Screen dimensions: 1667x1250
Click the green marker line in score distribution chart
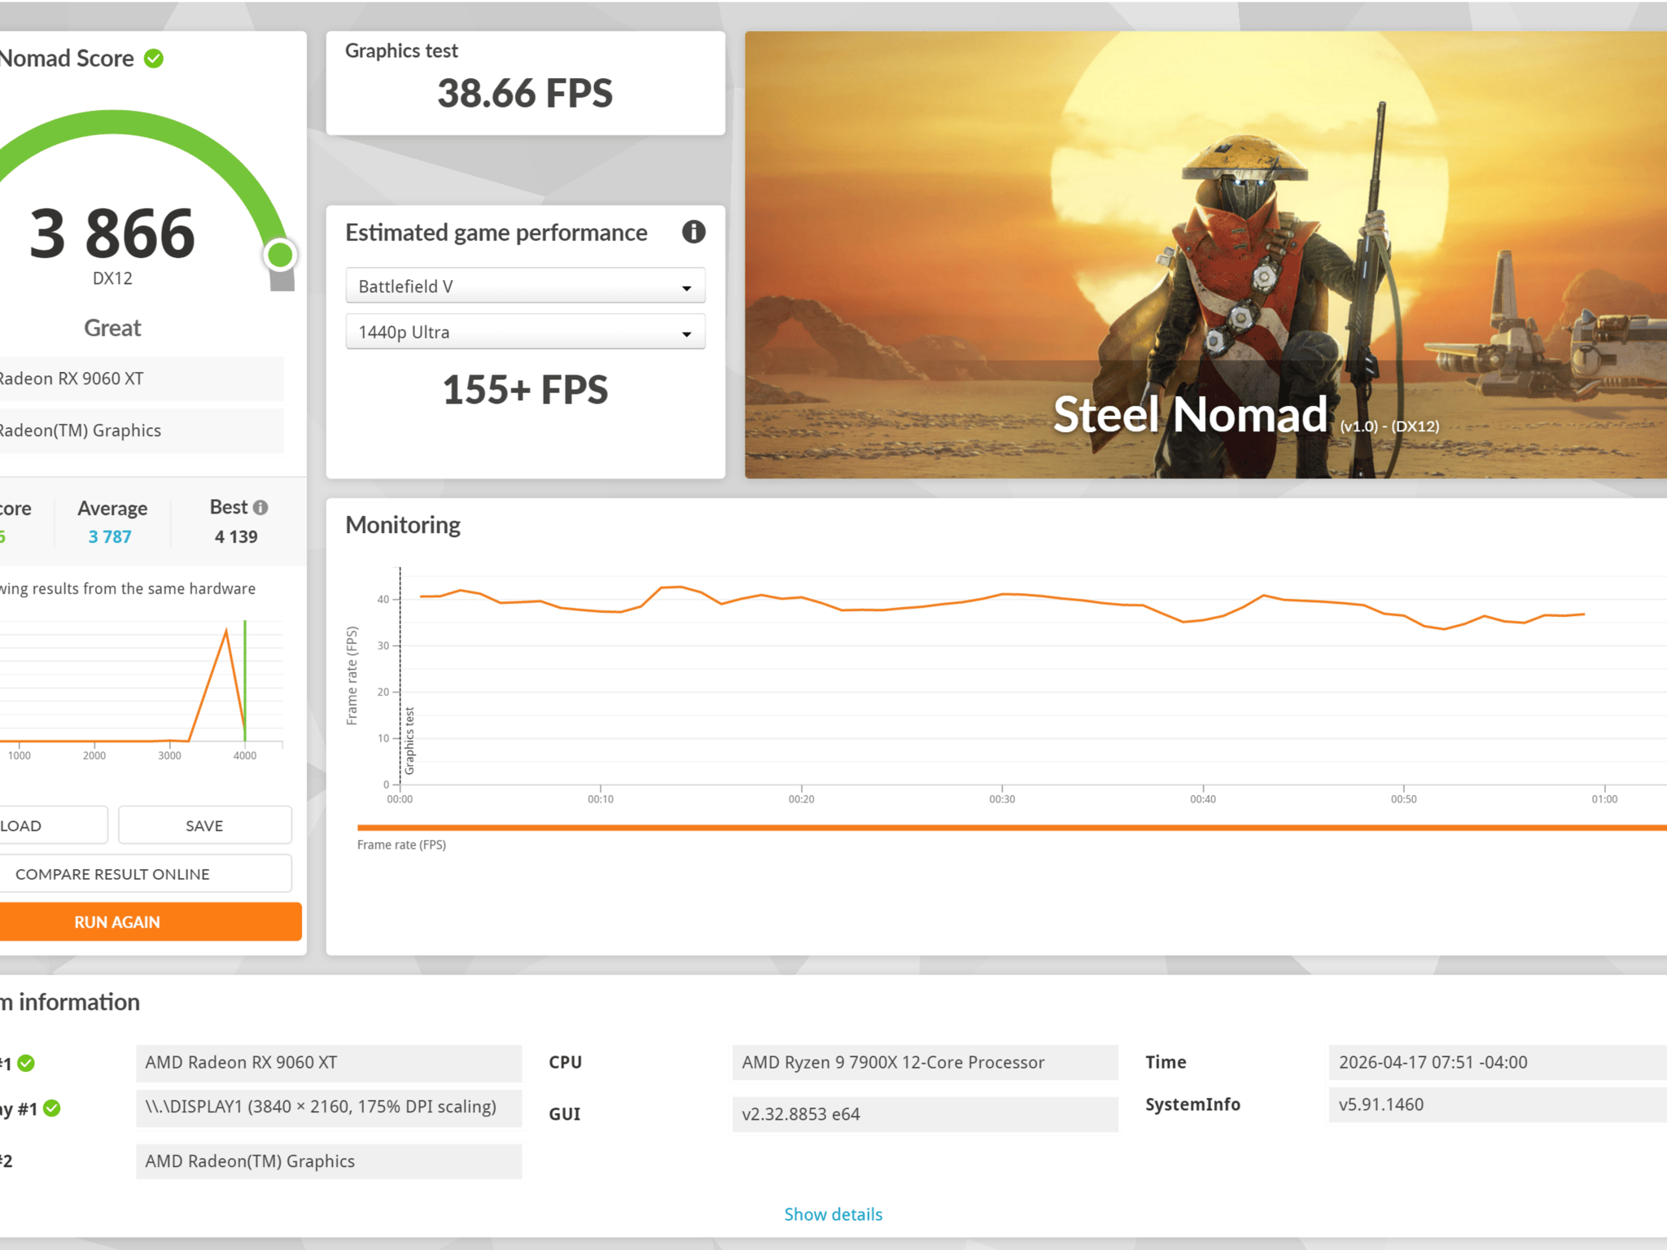click(x=245, y=680)
